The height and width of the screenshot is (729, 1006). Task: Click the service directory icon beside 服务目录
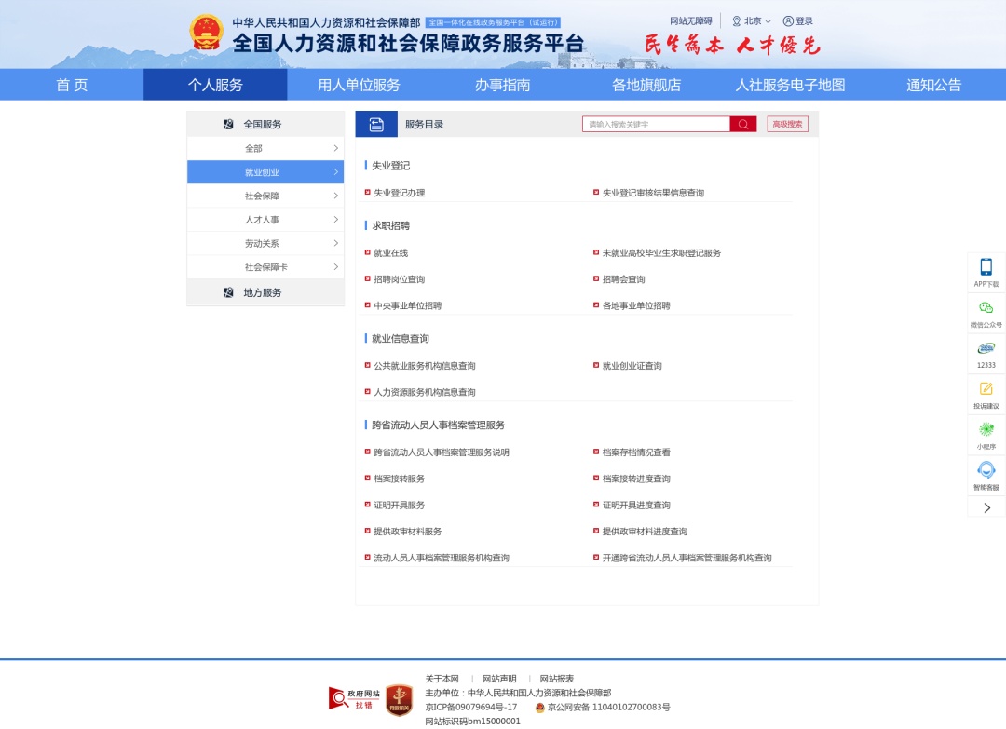[x=376, y=123]
